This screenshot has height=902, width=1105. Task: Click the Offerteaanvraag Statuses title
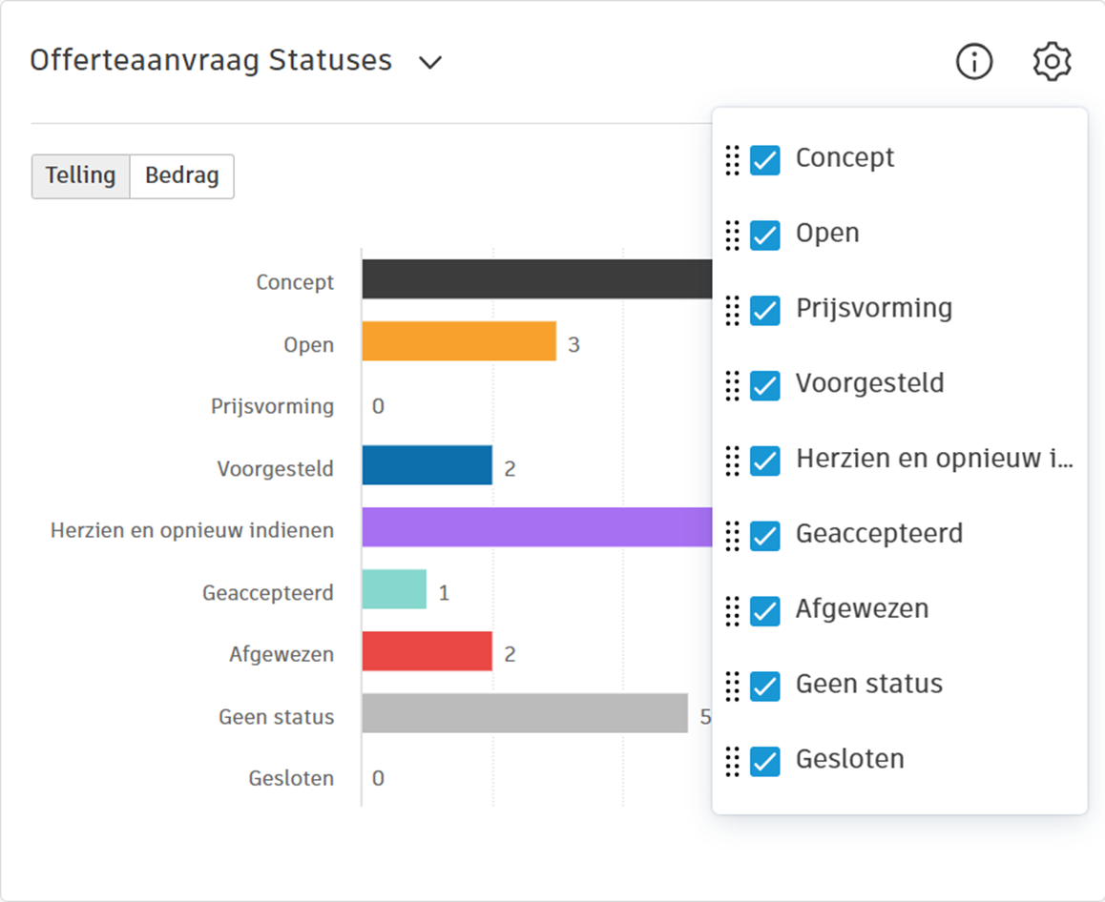(x=211, y=61)
